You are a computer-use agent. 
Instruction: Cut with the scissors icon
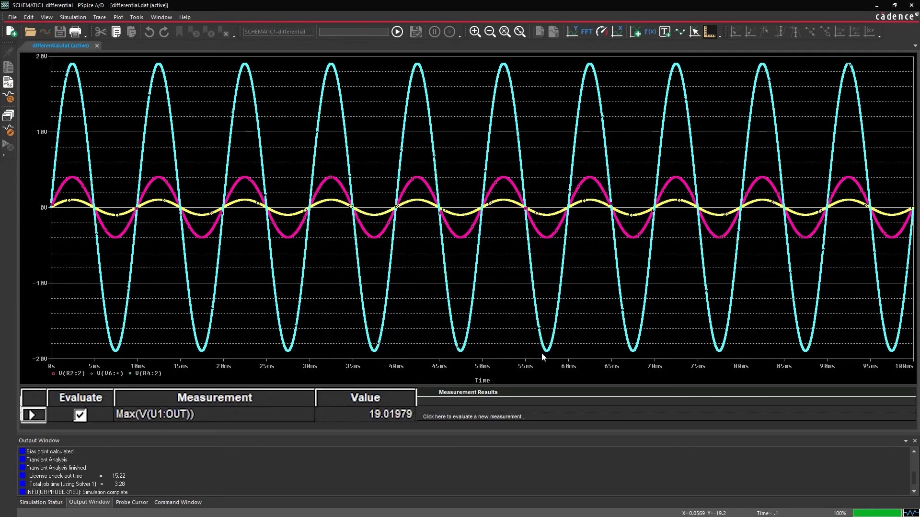(101, 32)
